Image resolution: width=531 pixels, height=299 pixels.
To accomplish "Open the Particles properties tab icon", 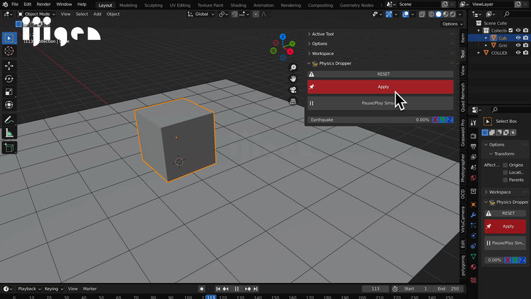I will (473, 225).
